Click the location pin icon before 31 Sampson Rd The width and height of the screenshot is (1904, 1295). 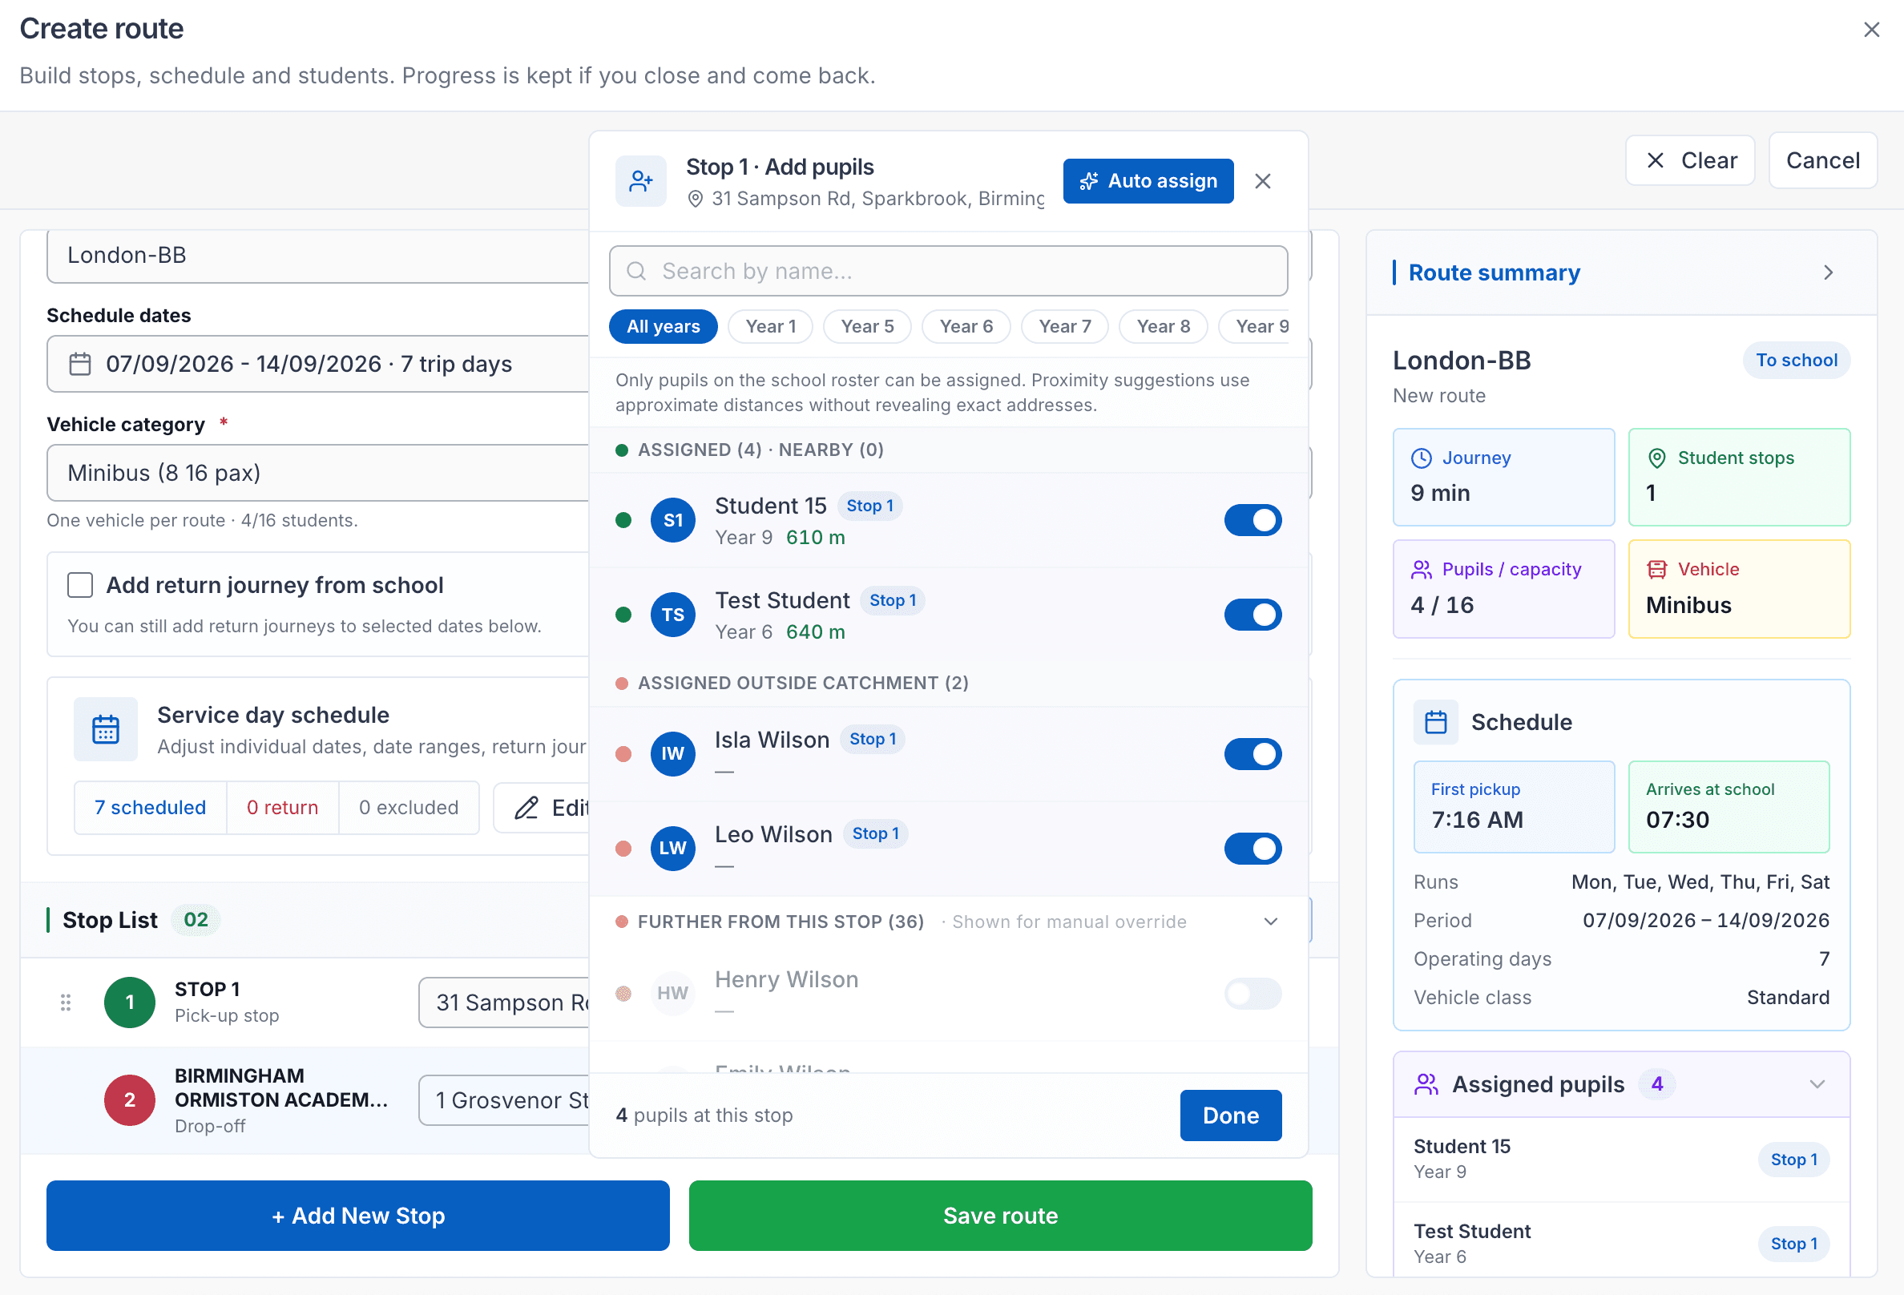(695, 199)
